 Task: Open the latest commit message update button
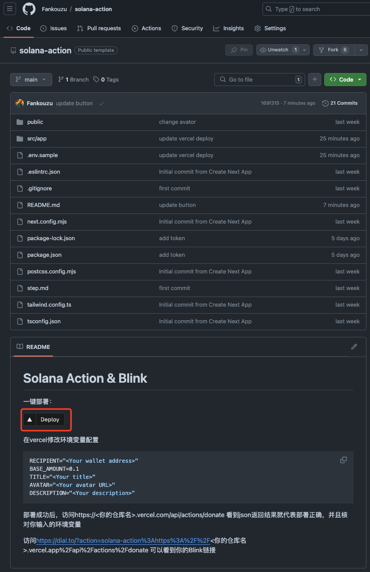74,103
